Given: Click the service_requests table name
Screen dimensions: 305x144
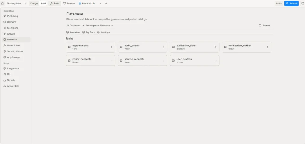Looking at the screenshot, I should 134,59.
